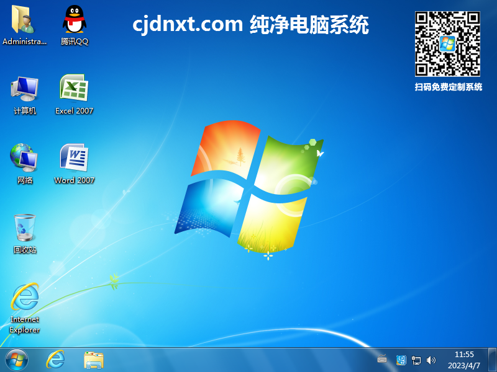The height and width of the screenshot is (372, 497).
Task: Click the date 2023/4/7 in the taskbar
Action: click(464, 366)
